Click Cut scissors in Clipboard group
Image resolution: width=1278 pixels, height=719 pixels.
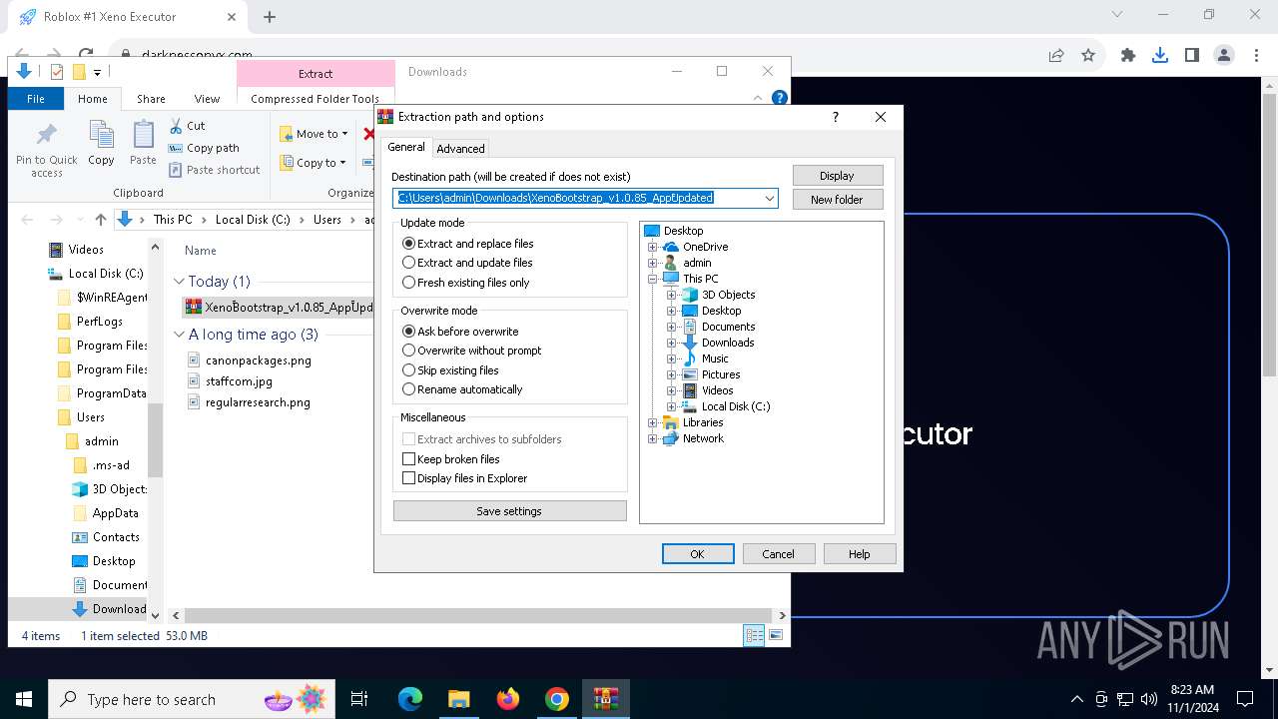[187, 126]
